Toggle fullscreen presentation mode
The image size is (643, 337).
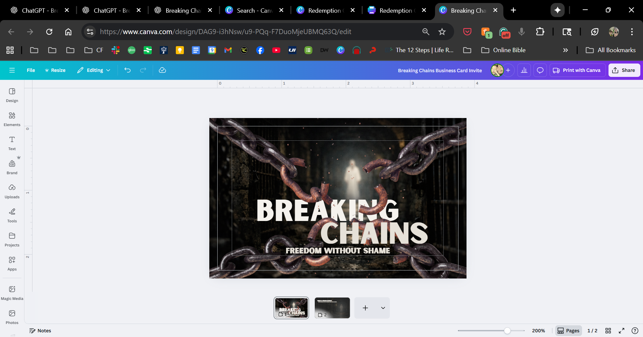point(622,331)
